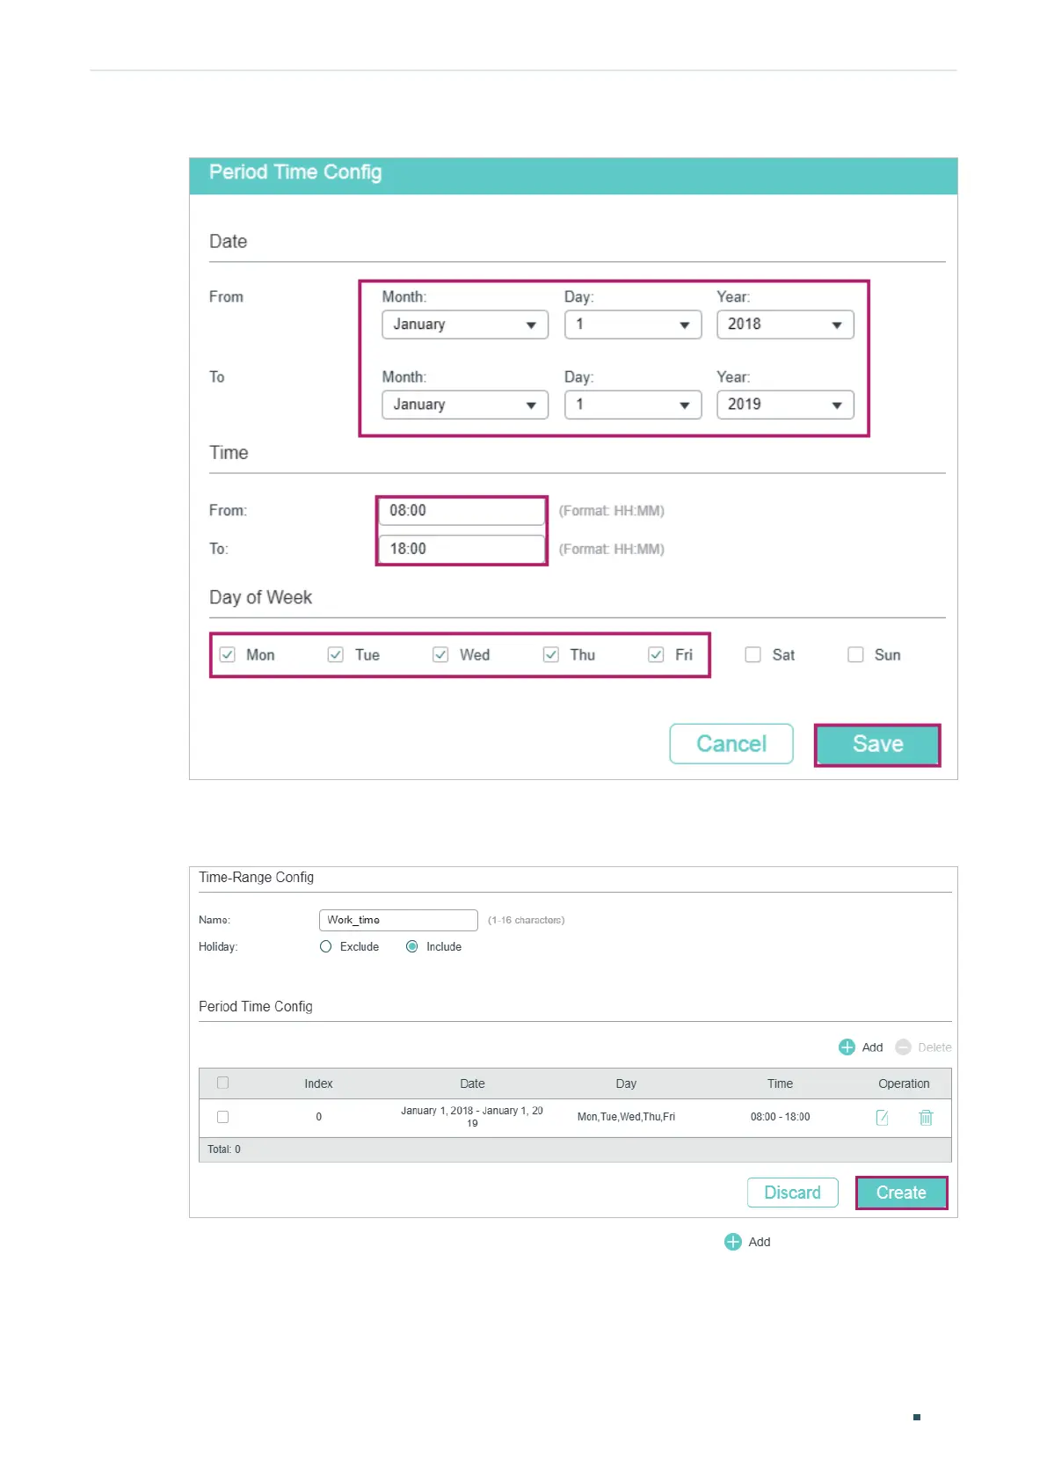Open the From Month dropdown
The image size is (1047, 1481).
(x=464, y=325)
